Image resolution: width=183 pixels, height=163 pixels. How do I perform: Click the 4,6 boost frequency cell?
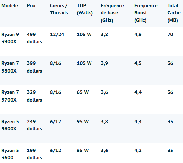coord(138,35)
